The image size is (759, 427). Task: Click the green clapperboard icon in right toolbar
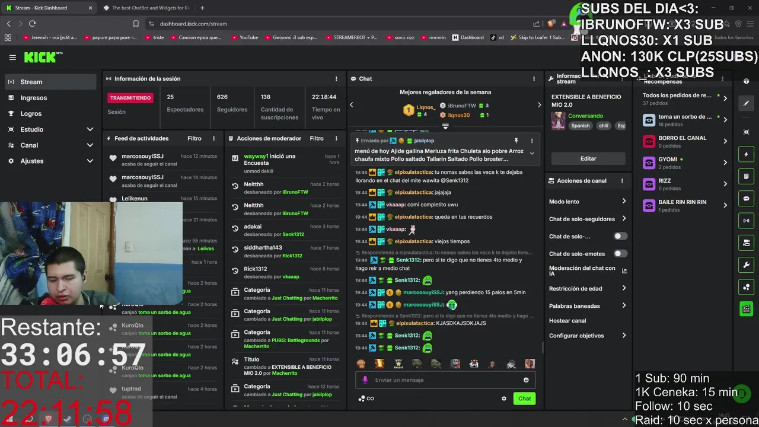point(747,309)
